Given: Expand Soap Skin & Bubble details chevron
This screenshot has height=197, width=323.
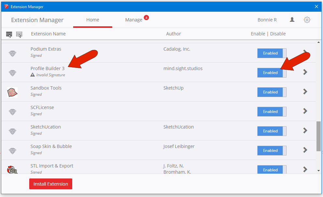Looking at the screenshot, I should [305, 150].
